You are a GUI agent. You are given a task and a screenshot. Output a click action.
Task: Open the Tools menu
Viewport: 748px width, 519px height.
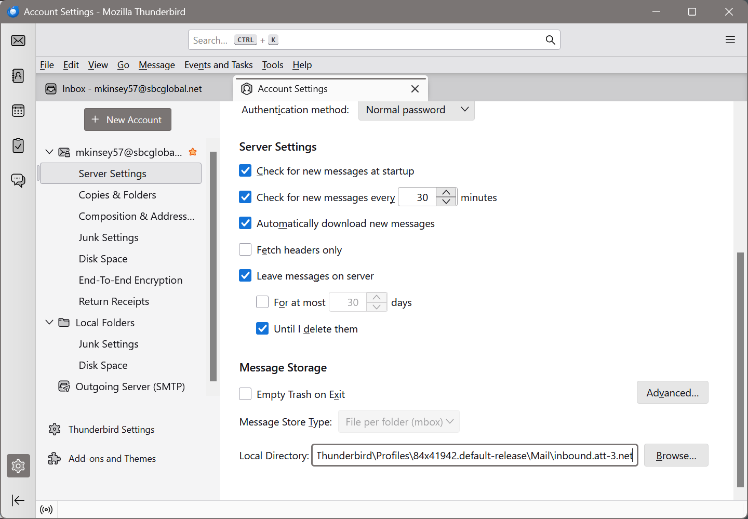point(272,65)
